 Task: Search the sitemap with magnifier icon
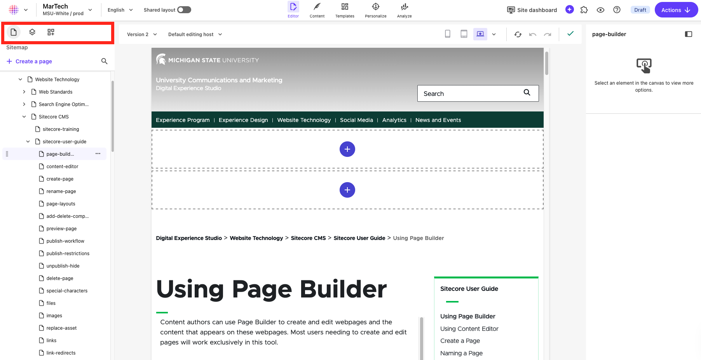point(104,61)
